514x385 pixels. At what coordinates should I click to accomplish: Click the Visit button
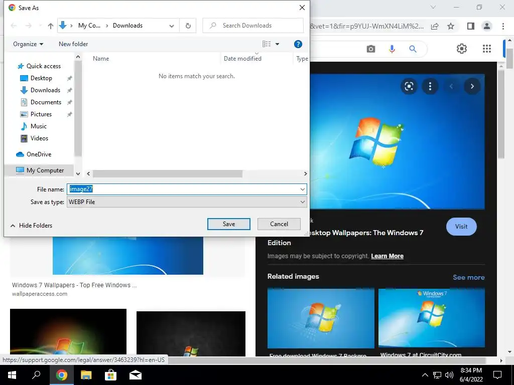pyautogui.click(x=461, y=227)
